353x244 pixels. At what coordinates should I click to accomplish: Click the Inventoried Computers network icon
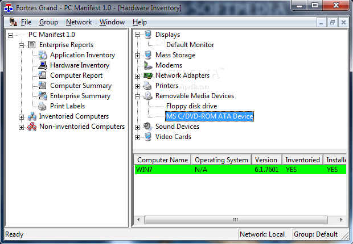[x=32, y=116]
